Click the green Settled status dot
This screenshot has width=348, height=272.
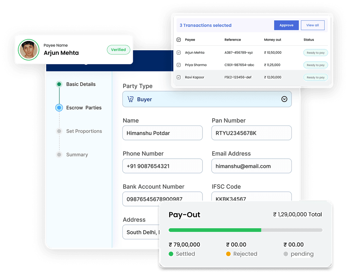coord(171,254)
